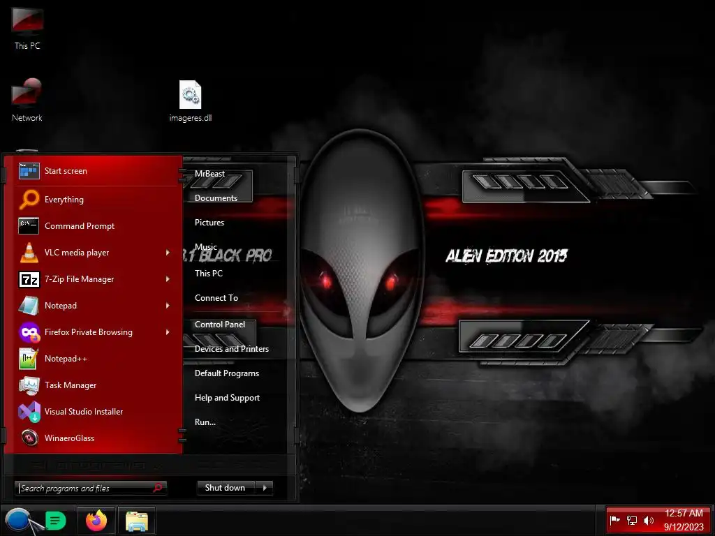Open File Explorer from the taskbar
The image size is (715, 536).
(x=137, y=521)
